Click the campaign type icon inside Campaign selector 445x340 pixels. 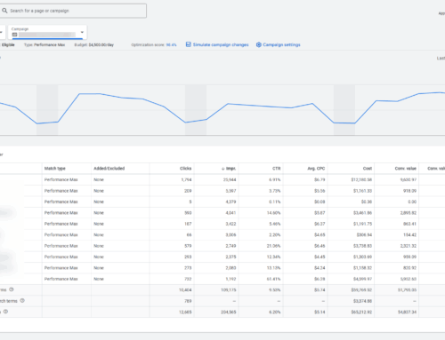pyautogui.click(x=14, y=35)
